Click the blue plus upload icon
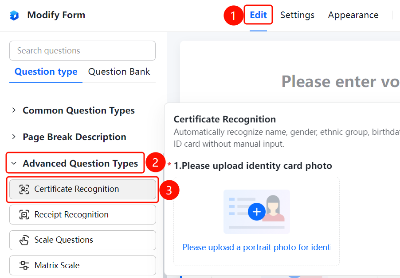The height and width of the screenshot is (278, 400). (x=257, y=212)
